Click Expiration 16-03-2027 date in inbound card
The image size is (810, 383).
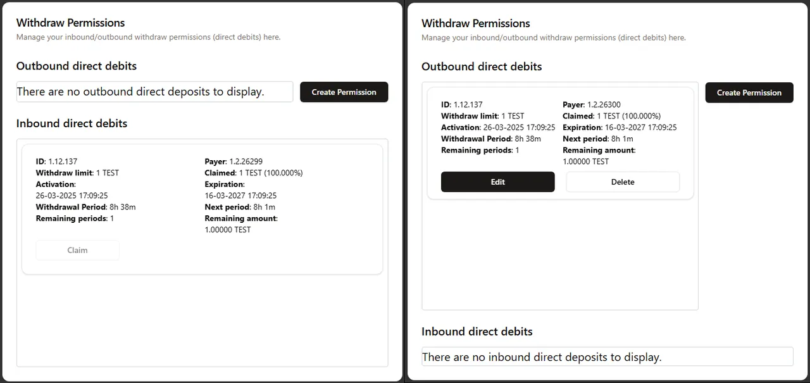[x=240, y=196]
